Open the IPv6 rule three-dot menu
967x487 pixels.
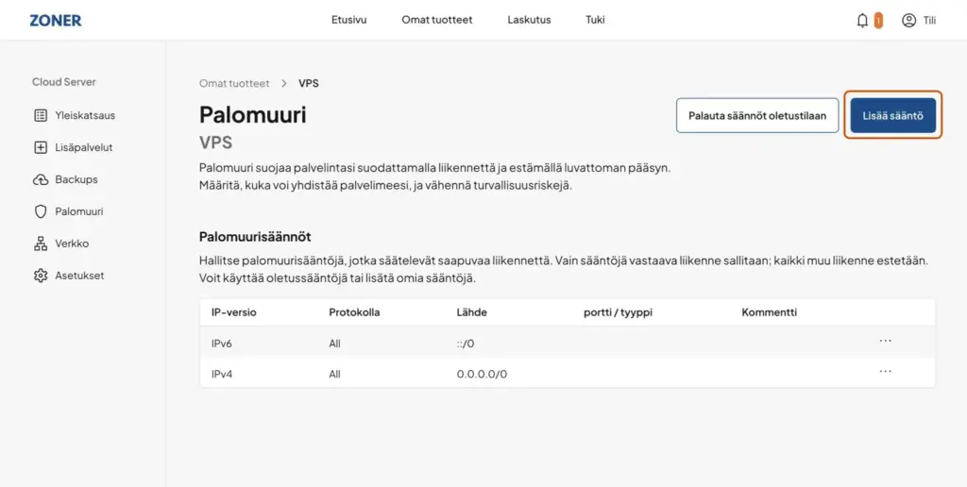(x=886, y=341)
